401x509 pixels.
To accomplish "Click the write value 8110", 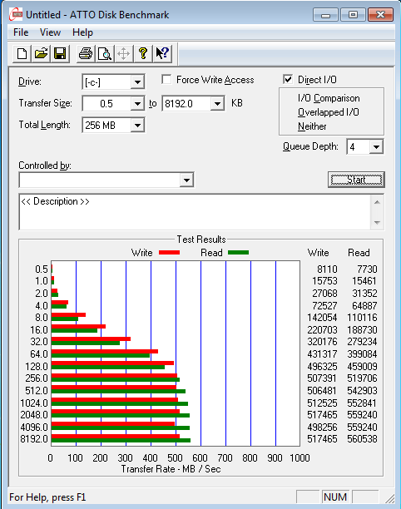I will pyautogui.click(x=327, y=269).
